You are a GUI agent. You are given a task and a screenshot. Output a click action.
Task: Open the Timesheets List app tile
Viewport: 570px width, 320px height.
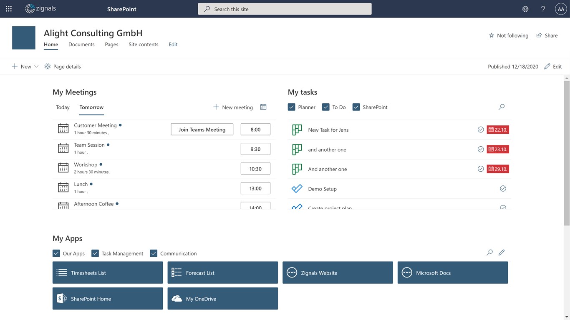[108, 273]
